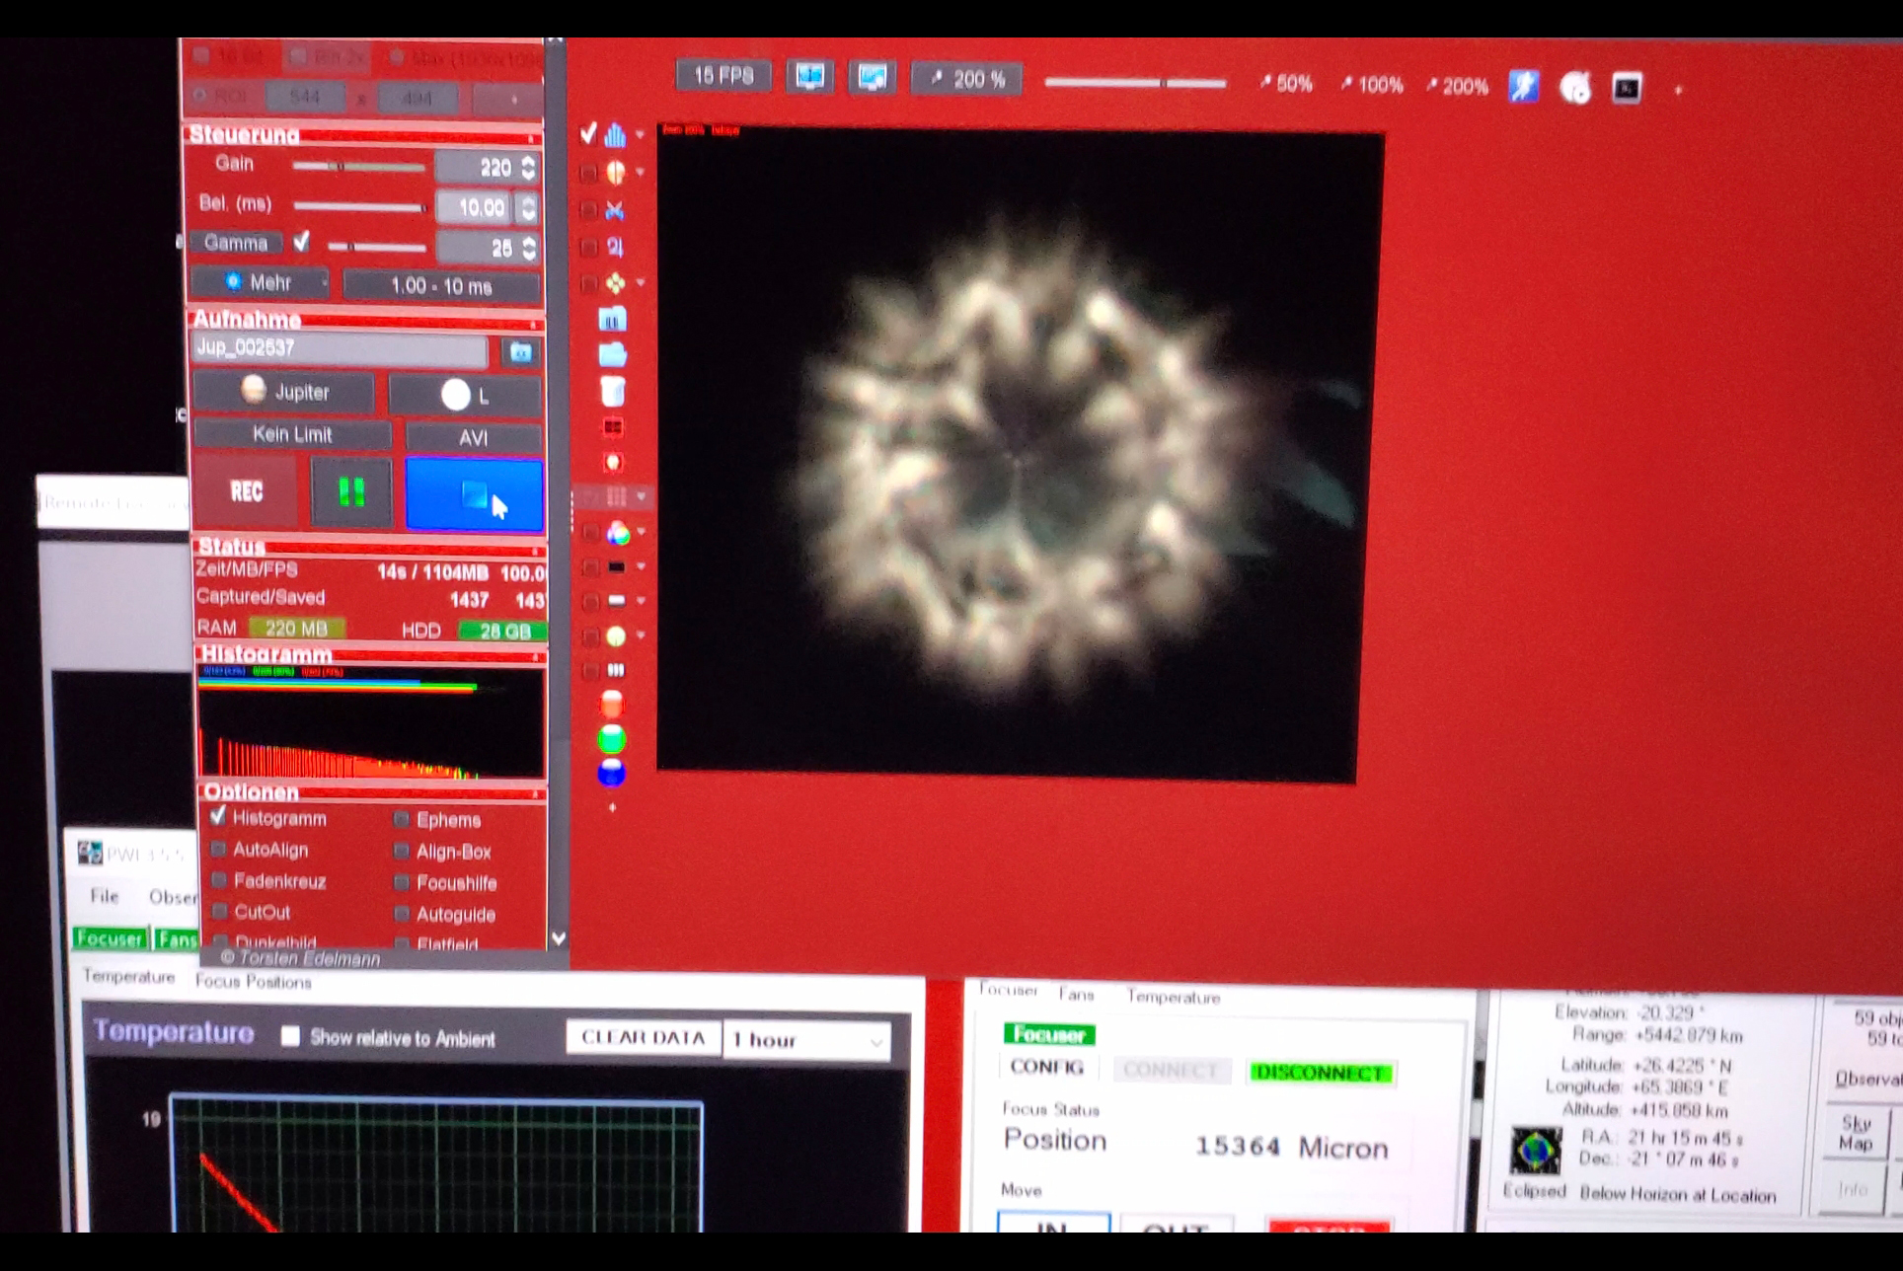The height and width of the screenshot is (1271, 1903).
Task: Click the blue folder icon in side toolbar
Action: (x=613, y=354)
